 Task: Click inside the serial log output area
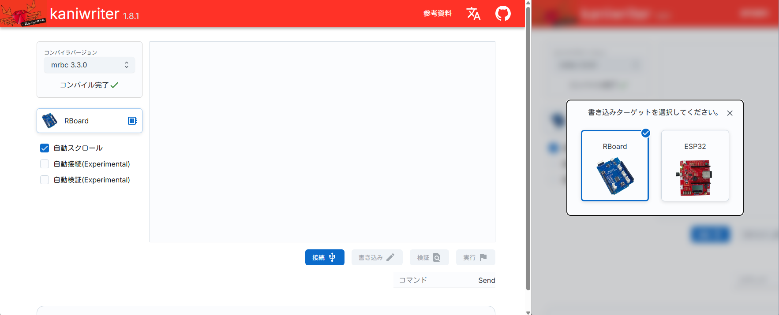click(322, 142)
